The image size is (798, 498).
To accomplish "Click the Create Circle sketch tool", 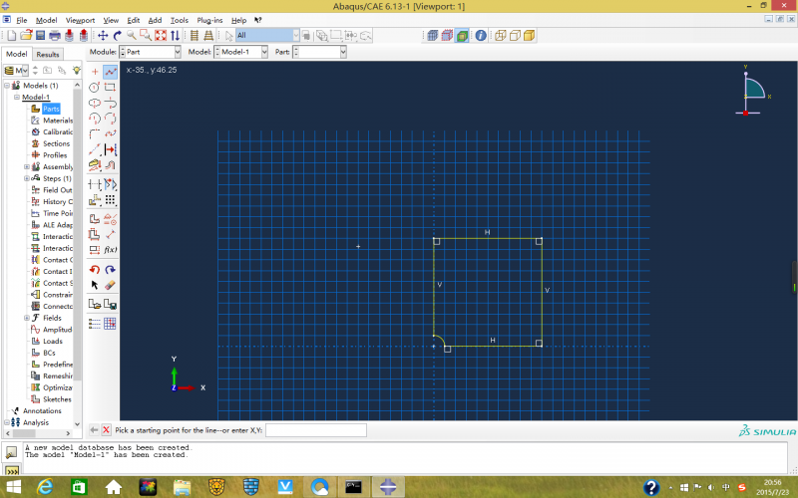I will click(x=95, y=88).
